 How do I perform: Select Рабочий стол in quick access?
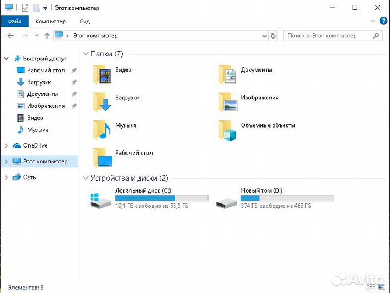(x=46, y=70)
